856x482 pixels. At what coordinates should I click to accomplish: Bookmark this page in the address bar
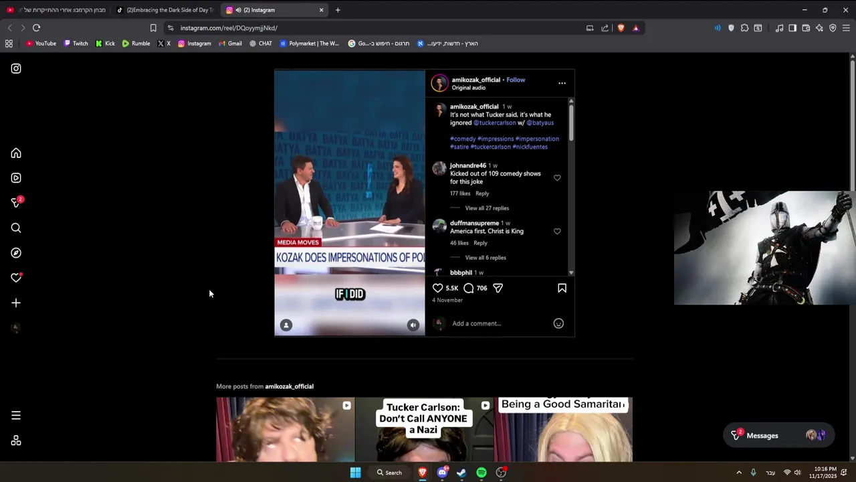153,28
